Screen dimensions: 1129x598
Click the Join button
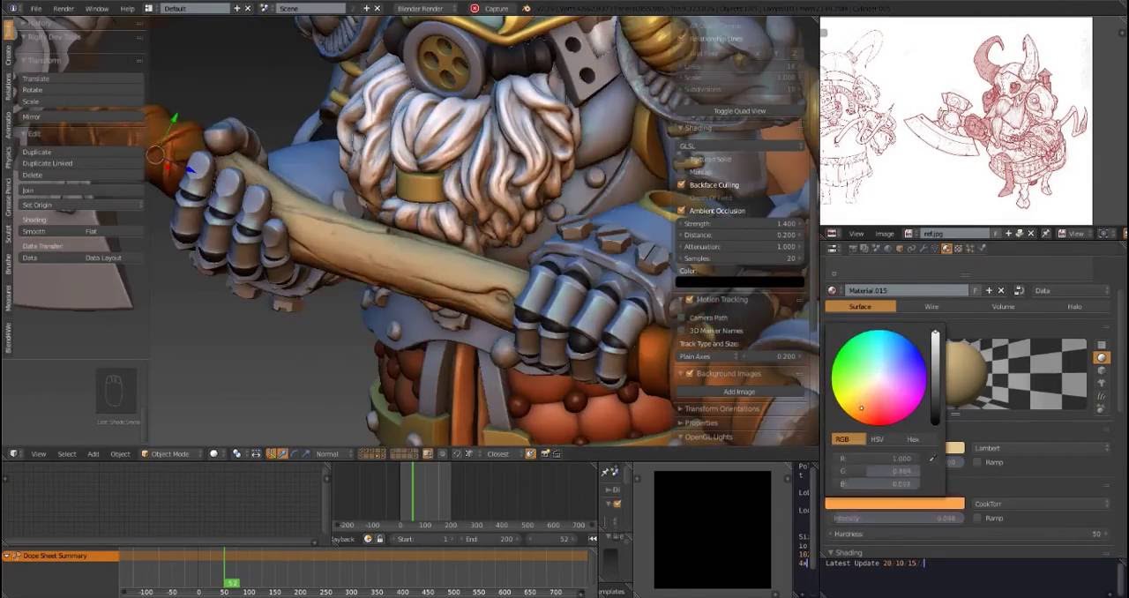[x=81, y=190]
